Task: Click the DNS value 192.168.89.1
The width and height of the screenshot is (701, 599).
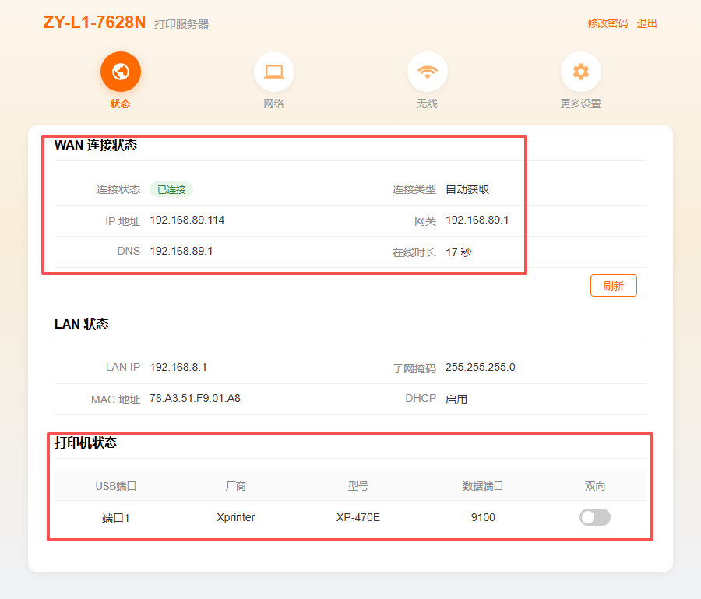Action: click(x=181, y=252)
